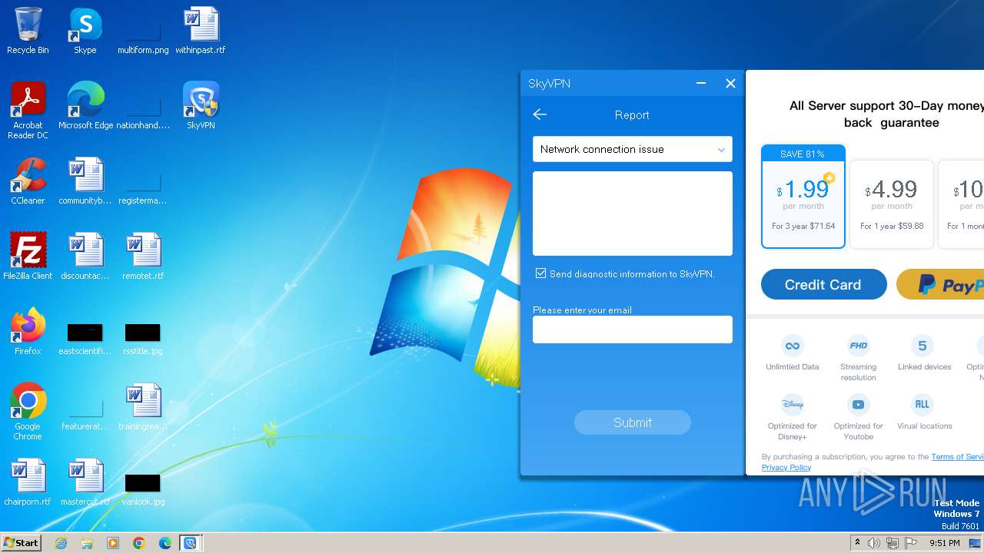Pay with PayPal button

click(x=940, y=284)
